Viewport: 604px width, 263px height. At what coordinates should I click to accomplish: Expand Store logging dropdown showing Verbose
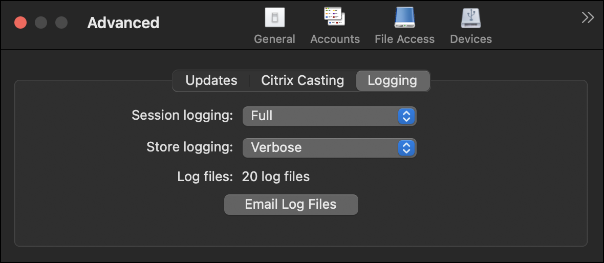click(x=329, y=148)
